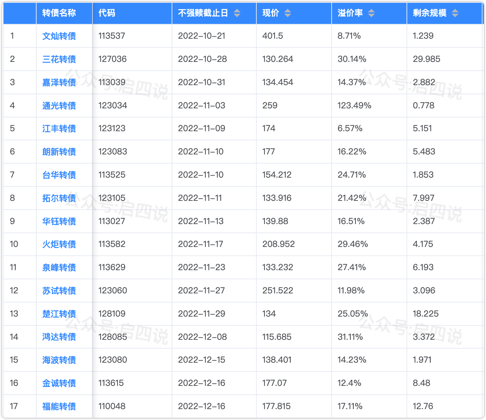This screenshot has height=420, width=486.
Task: Click the 转债名称 column header
Action: click(x=59, y=13)
